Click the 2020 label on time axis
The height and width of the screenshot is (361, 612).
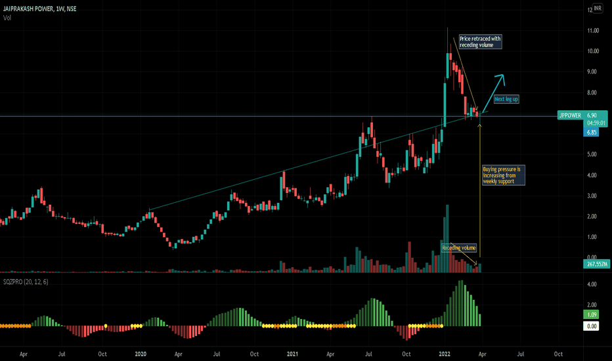[141, 354]
